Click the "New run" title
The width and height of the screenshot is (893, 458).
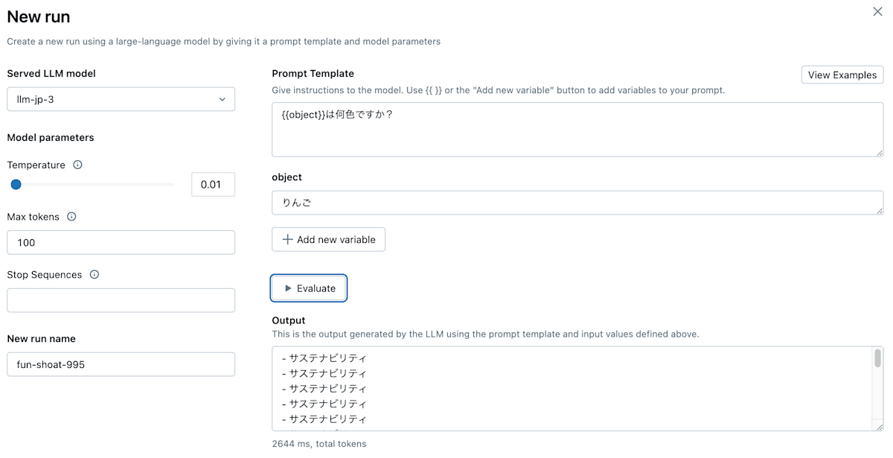(39, 16)
